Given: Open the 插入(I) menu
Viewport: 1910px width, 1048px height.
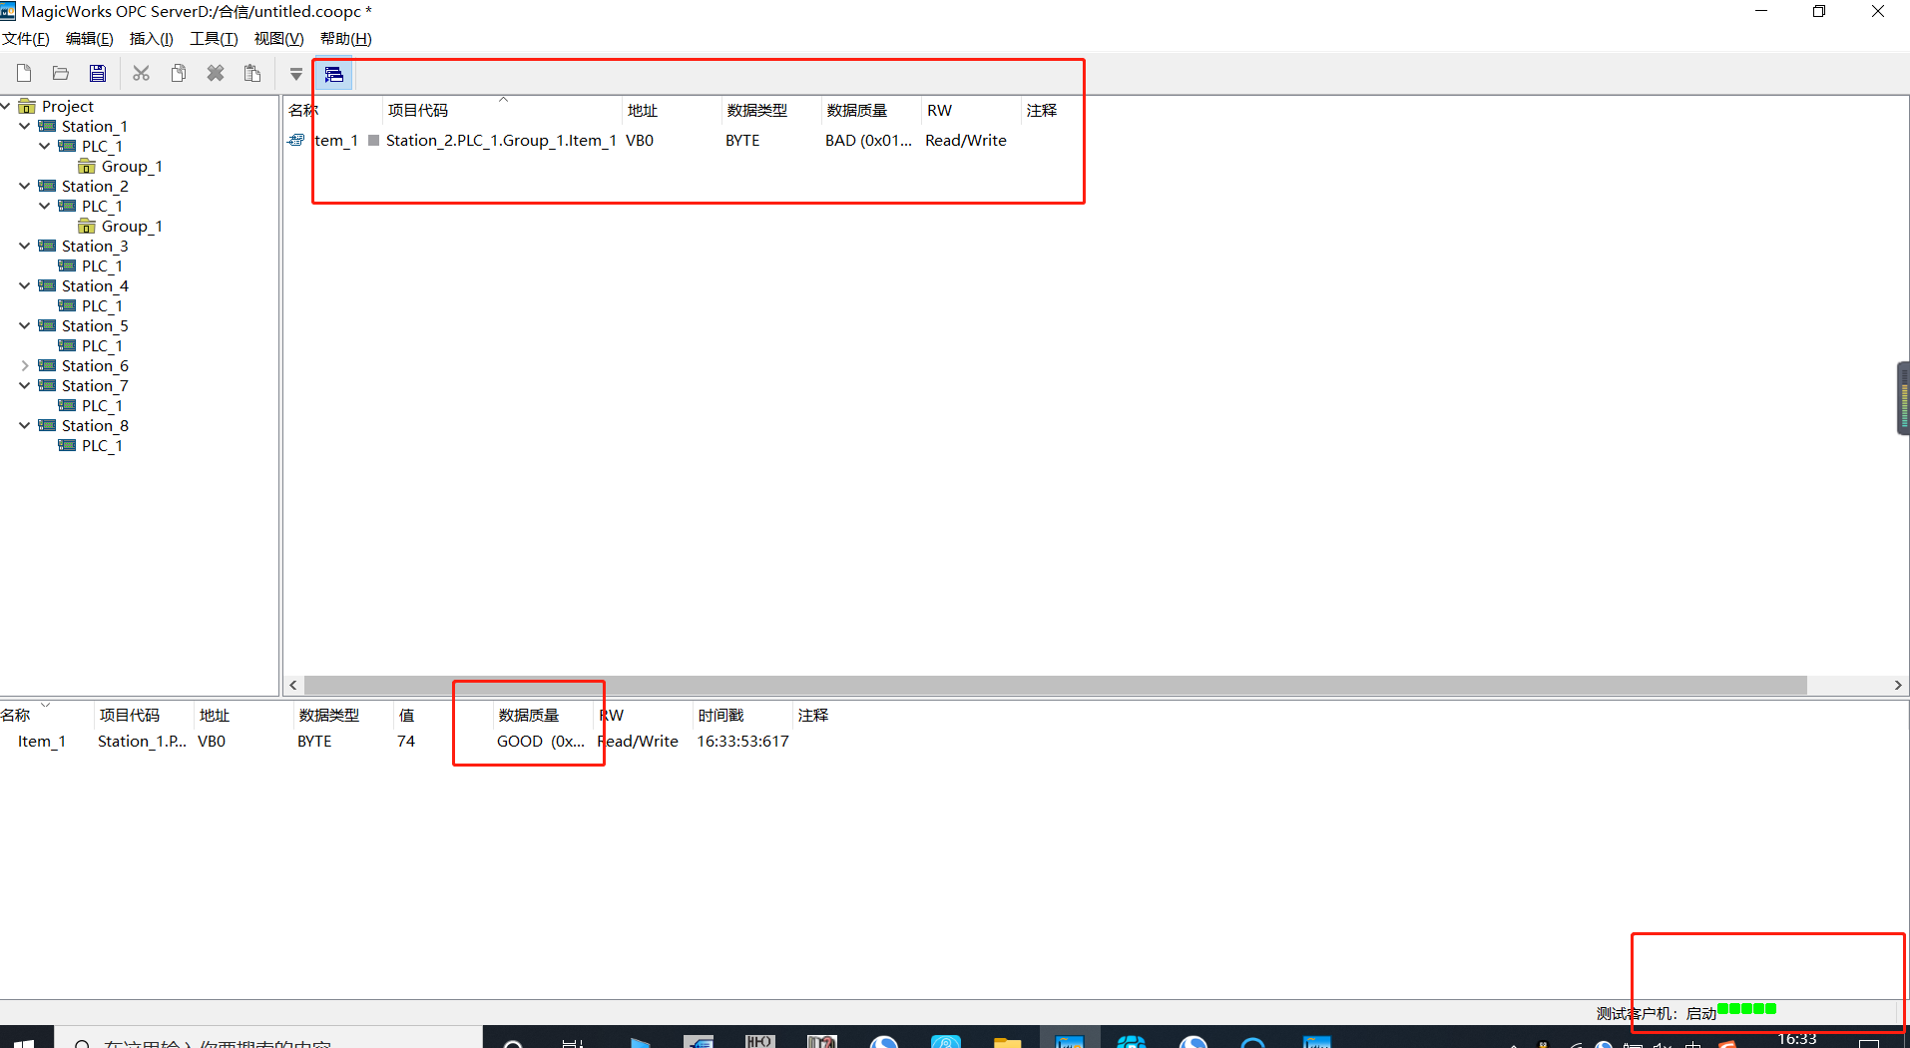Looking at the screenshot, I should [152, 39].
